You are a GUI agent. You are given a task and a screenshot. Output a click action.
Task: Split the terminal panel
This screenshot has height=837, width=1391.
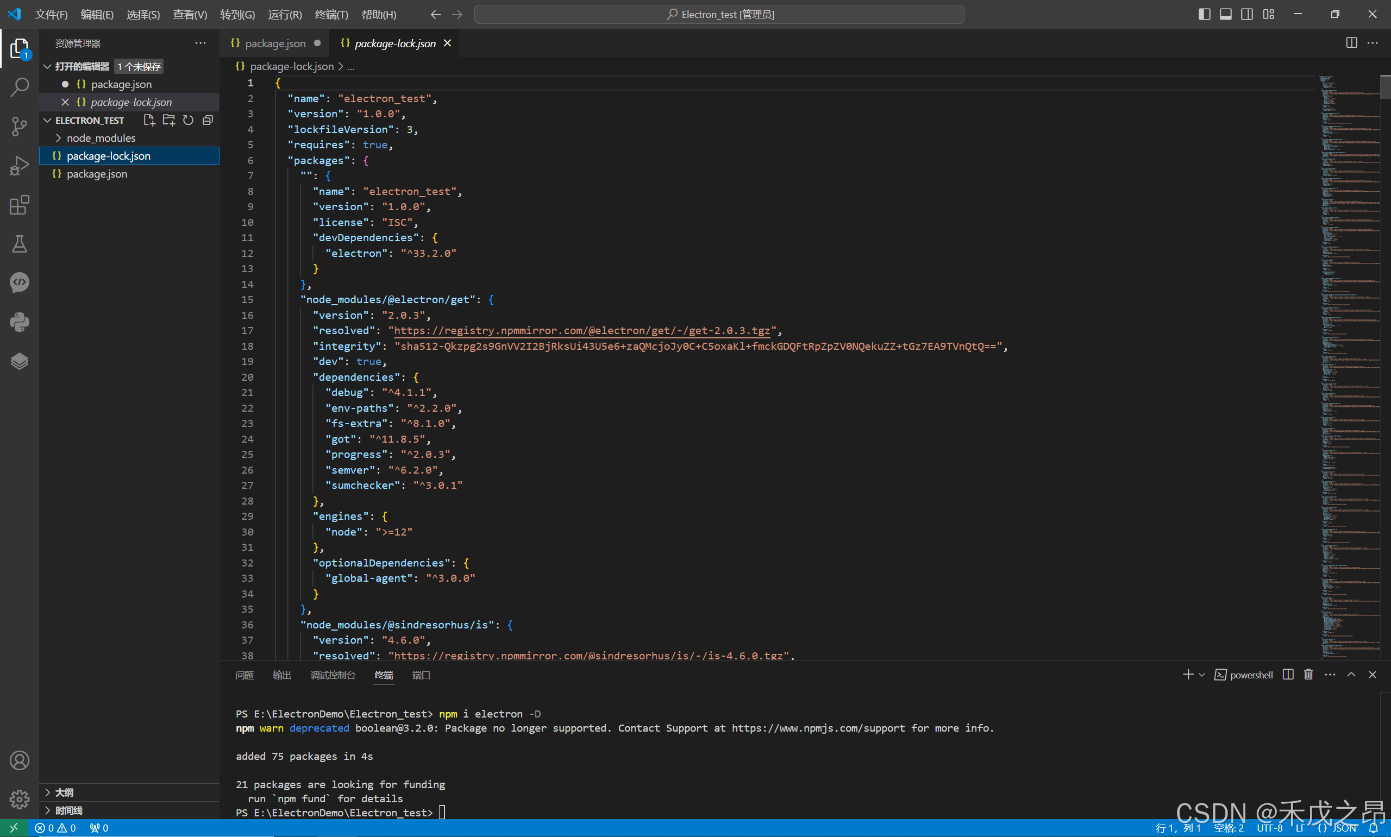1288,675
